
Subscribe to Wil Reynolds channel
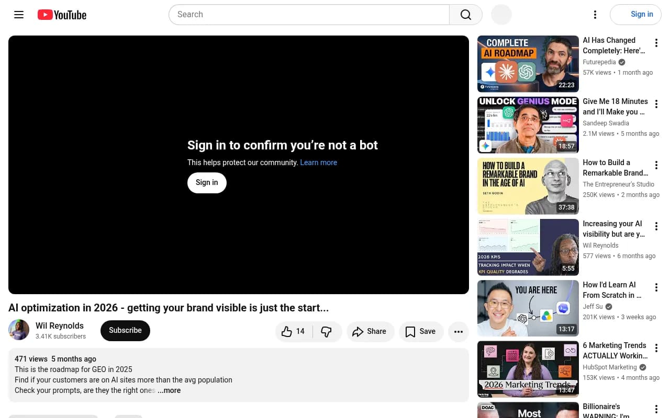coord(125,331)
